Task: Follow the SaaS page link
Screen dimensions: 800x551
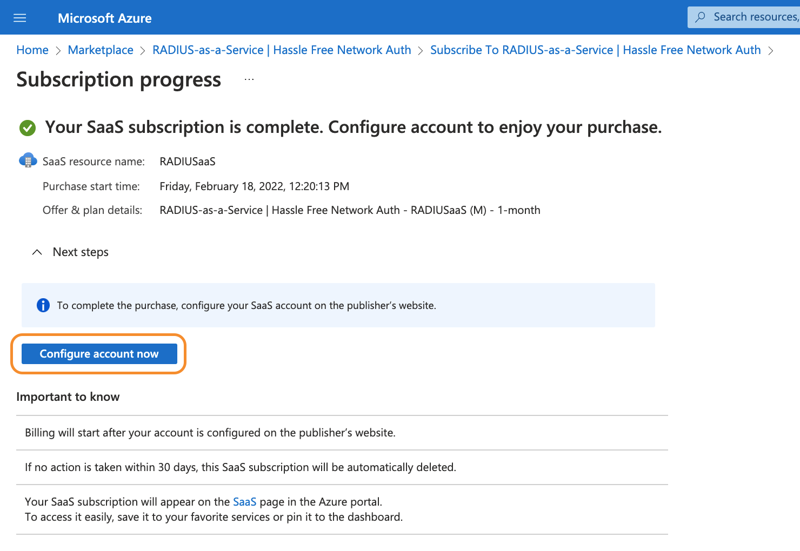Action: (x=244, y=502)
